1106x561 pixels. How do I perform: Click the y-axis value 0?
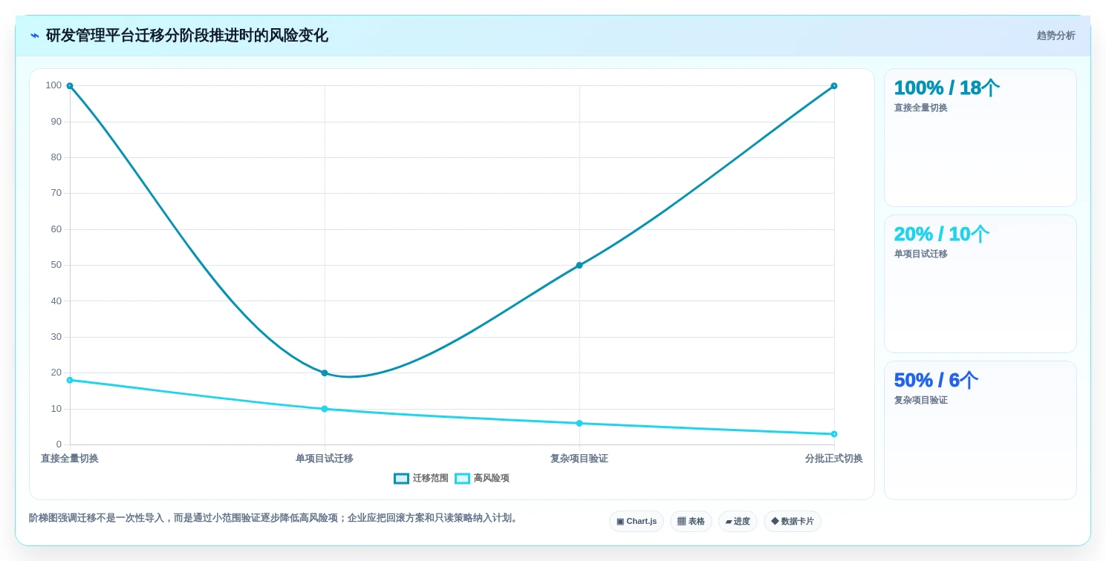pos(59,444)
